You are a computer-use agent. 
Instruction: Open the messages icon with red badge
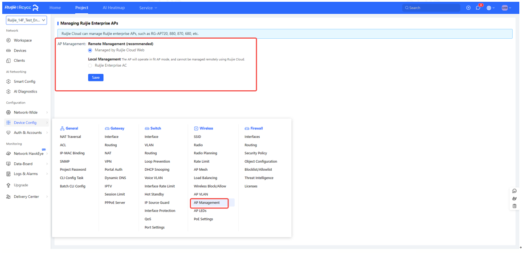(478, 8)
